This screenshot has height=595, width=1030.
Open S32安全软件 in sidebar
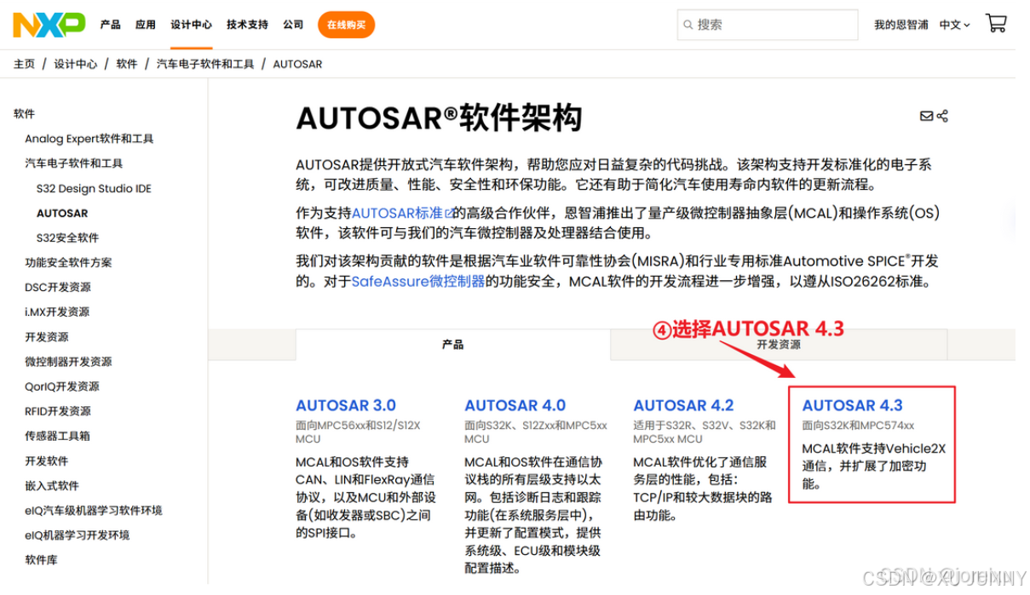pyautogui.click(x=67, y=237)
